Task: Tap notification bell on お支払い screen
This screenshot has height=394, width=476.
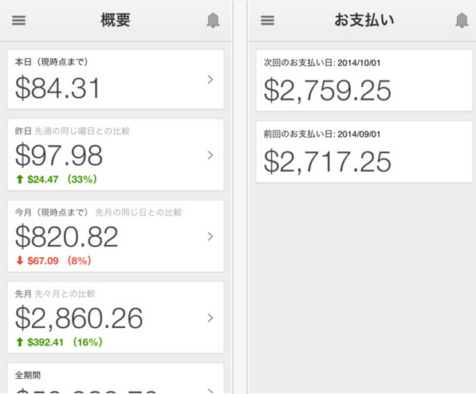Action: pyautogui.click(x=462, y=21)
